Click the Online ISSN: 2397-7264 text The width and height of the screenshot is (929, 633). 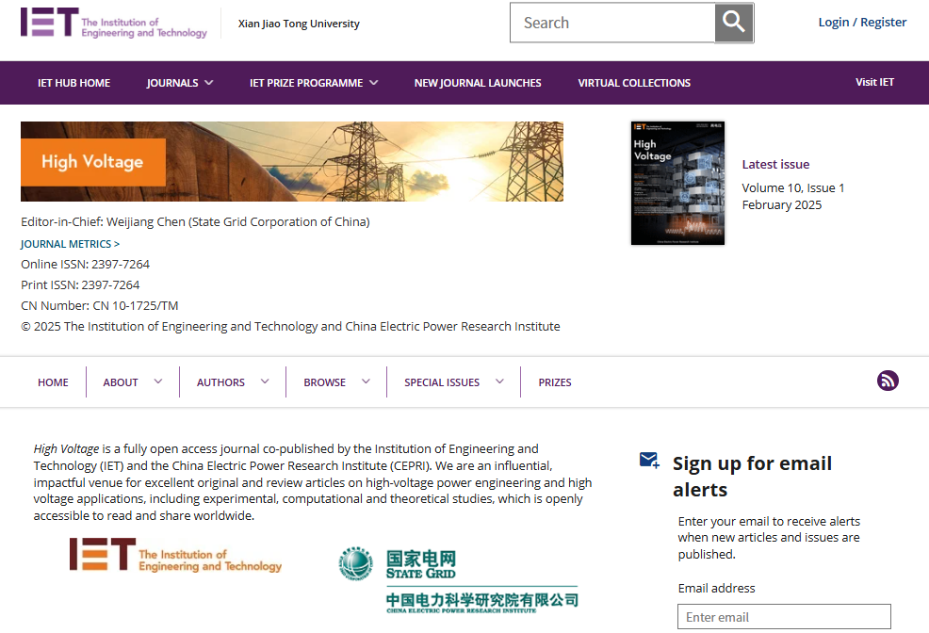tap(86, 264)
